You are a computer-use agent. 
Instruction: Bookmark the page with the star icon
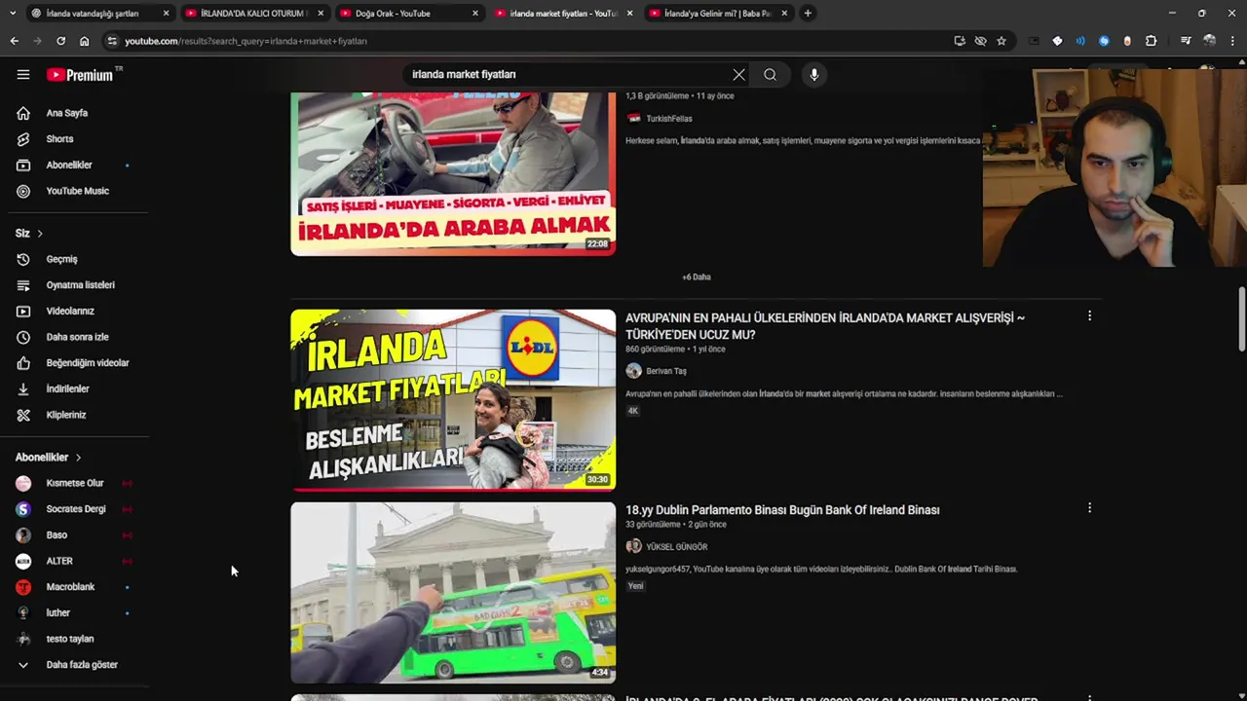pyautogui.click(x=1001, y=41)
